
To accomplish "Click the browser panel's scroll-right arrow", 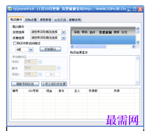I will pyautogui.click(x=133, y=47).
